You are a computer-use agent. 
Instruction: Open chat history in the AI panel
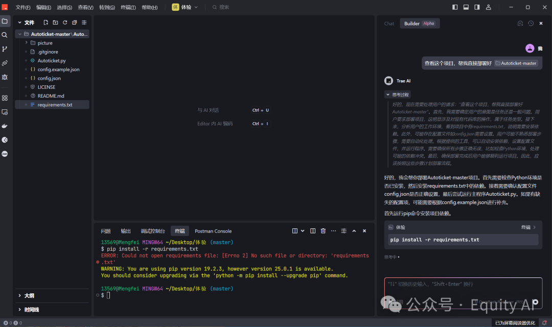tap(531, 24)
